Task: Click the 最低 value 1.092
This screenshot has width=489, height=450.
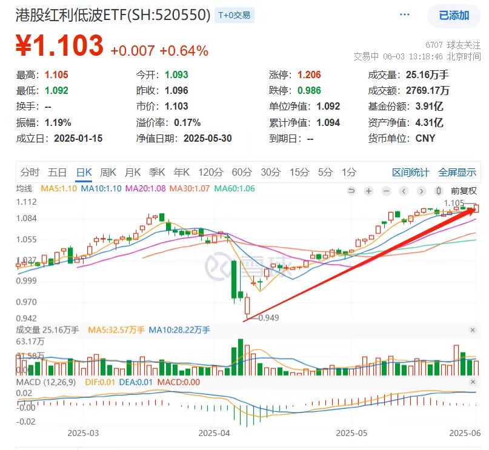Action: coord(56,91)
